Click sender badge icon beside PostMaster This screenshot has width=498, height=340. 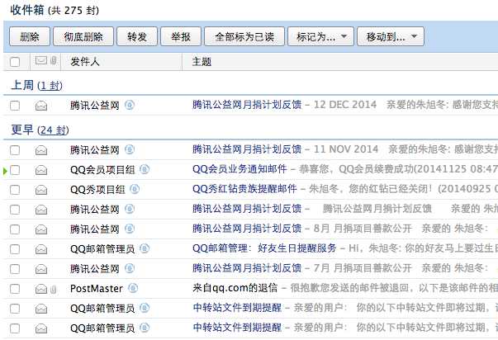[133, 288]
